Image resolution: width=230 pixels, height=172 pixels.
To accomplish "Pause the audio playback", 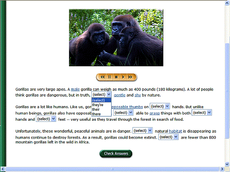I will [109, 77].
